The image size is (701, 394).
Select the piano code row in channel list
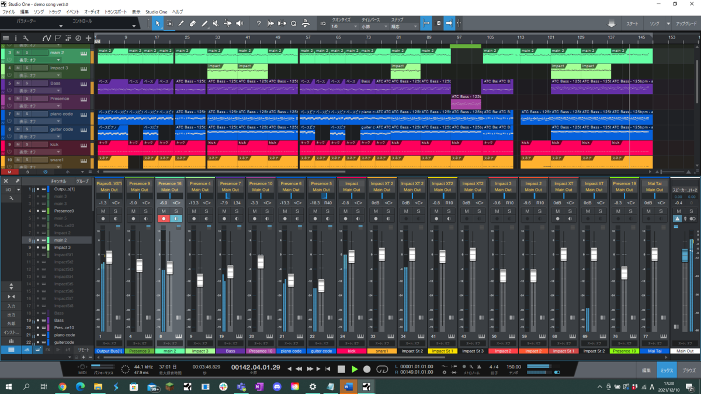pos(57,335)
